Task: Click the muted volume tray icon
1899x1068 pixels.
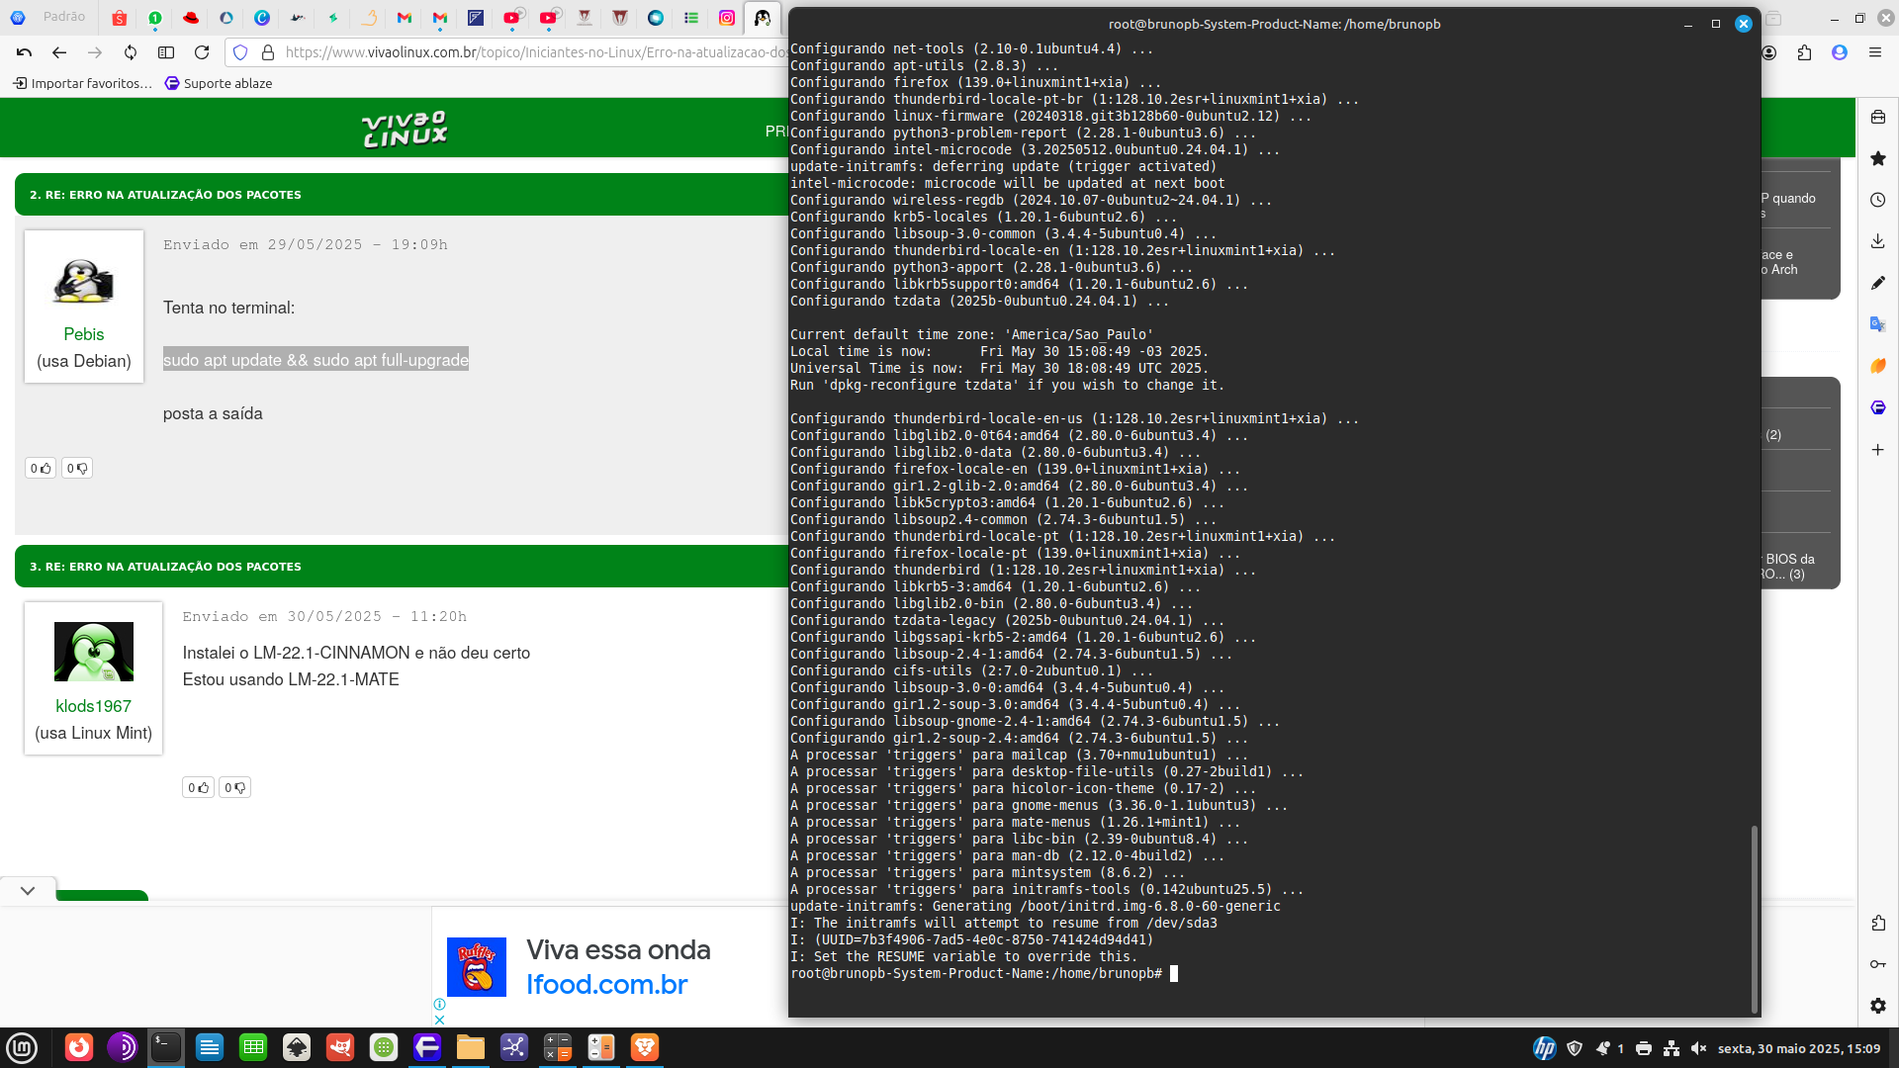Action: 1699,1048
